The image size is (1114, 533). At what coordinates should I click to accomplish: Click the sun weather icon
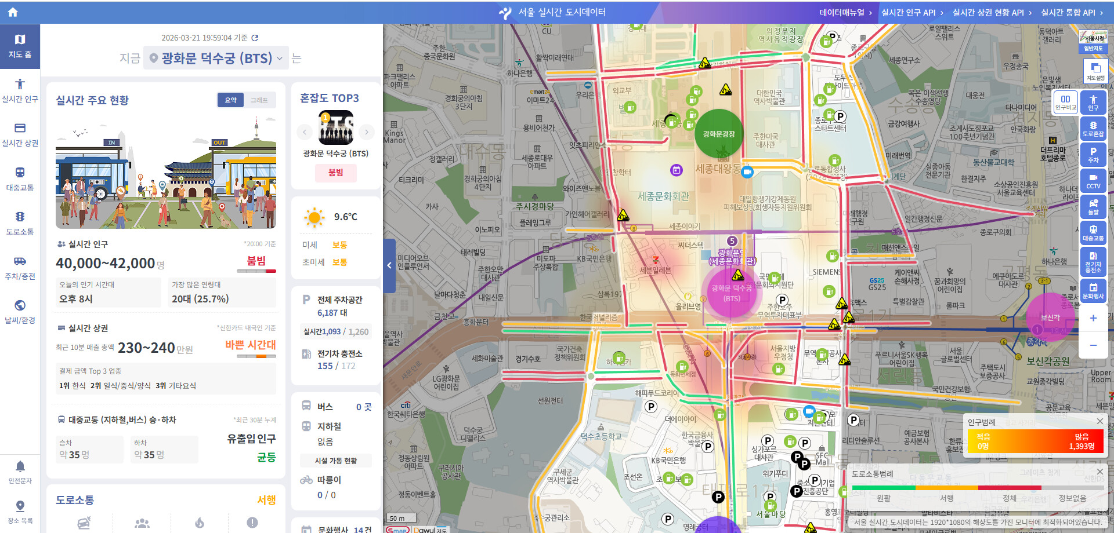pos(314,217)
